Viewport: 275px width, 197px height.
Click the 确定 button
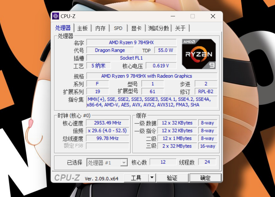pos(205,178)
